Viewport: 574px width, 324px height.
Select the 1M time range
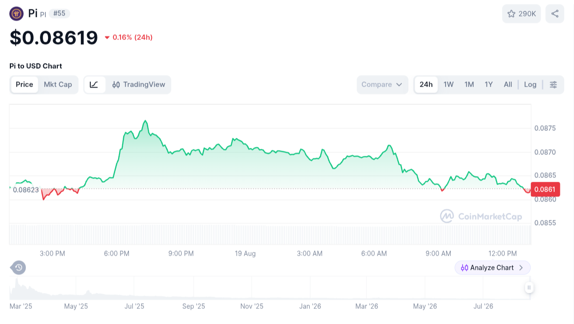pos(469,85)
